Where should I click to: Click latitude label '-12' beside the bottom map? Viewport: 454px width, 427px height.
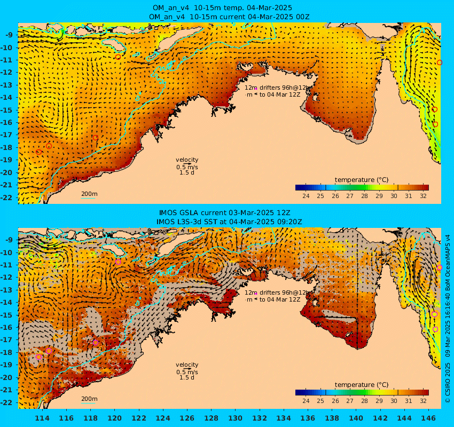point(7,278)
